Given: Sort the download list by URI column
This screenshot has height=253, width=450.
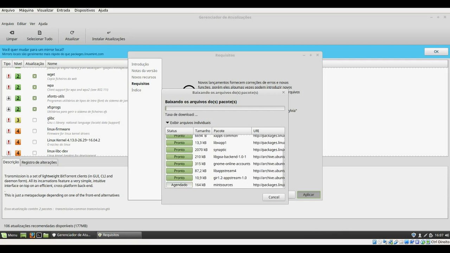Looking at the screenshot, I should tap(268, 131).
